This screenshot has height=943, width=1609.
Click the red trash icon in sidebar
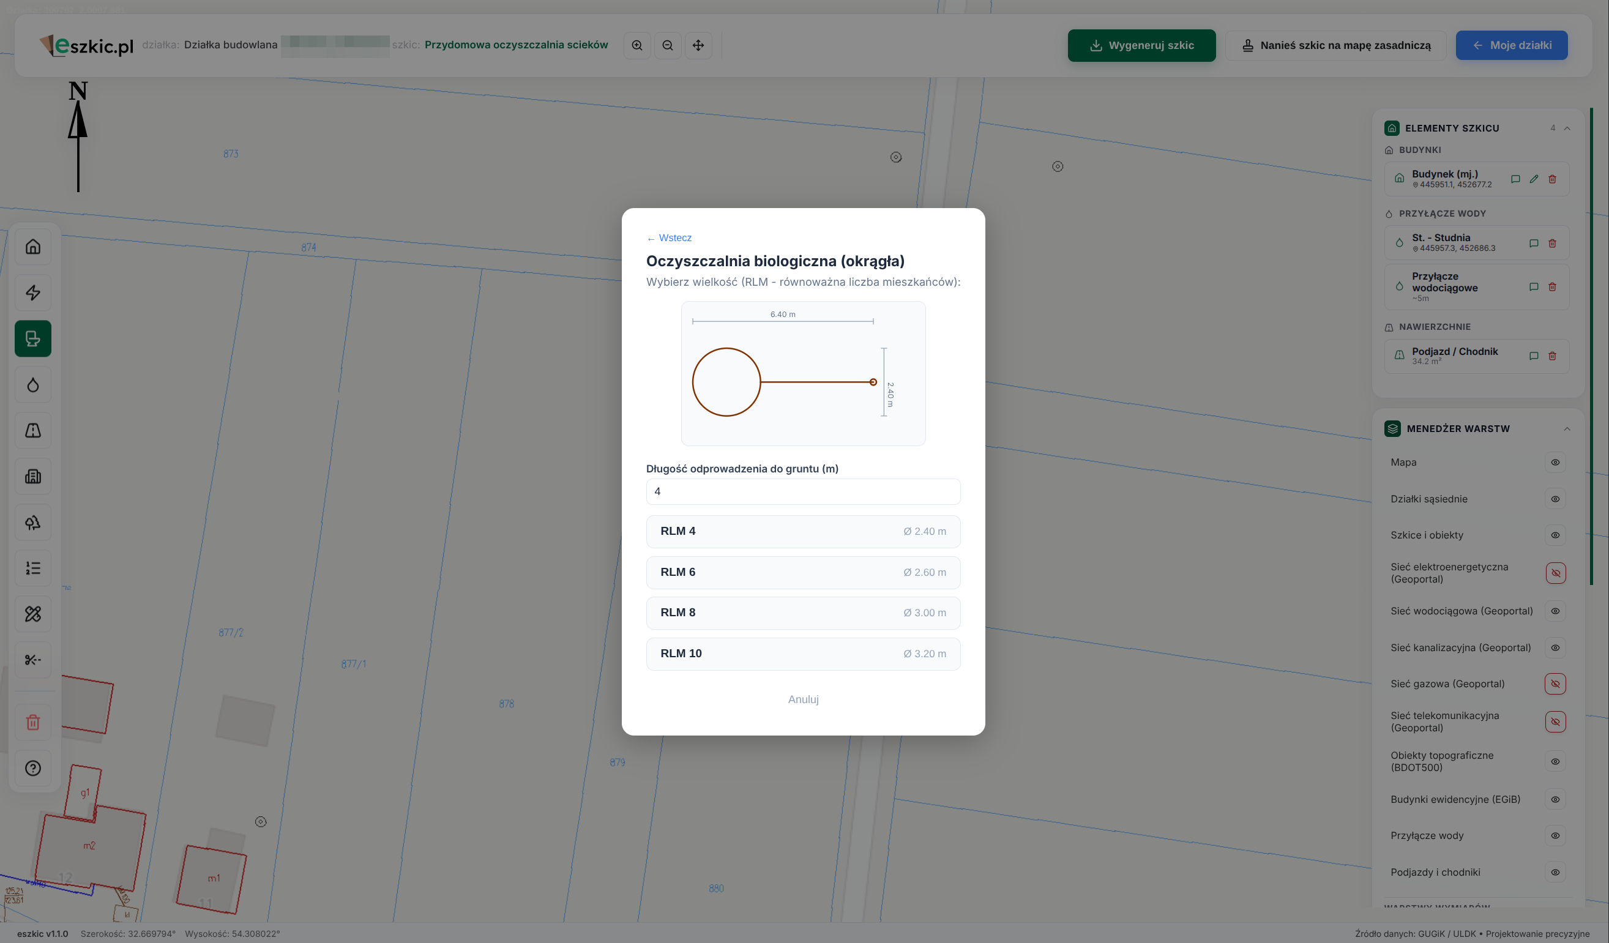point(33,722)
